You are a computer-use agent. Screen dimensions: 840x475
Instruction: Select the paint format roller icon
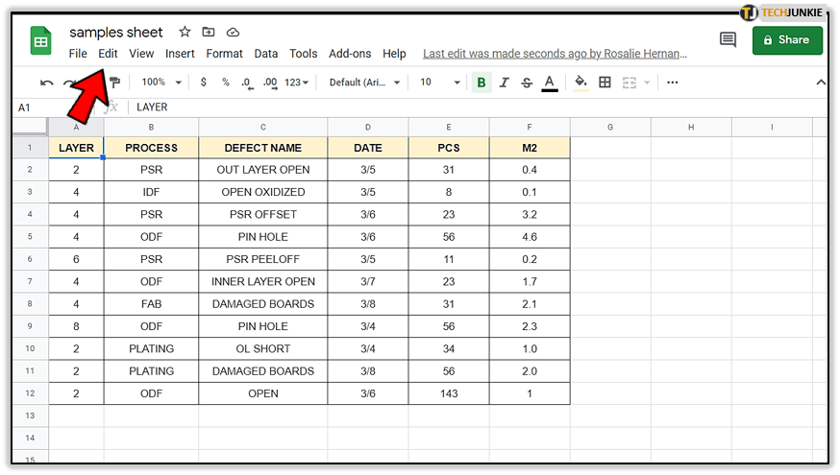click(x=115, y=83)
